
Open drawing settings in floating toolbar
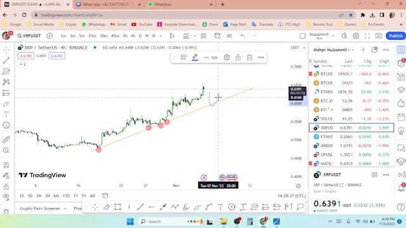(x=227, y=58)
